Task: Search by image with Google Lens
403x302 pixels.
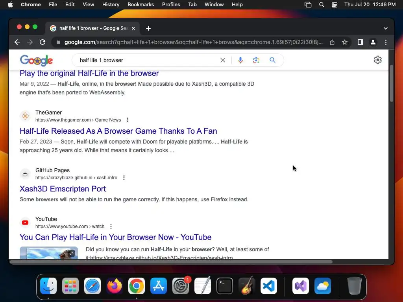Action: 256,60
